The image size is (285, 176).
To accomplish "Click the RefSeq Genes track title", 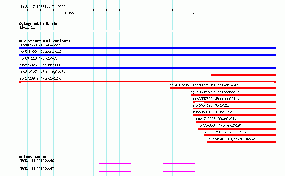I will click(x=32, y=157).
